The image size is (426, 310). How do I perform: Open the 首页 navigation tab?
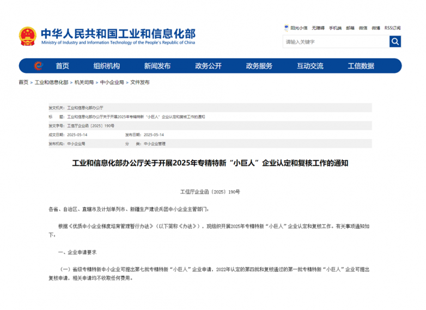(62, 66)
